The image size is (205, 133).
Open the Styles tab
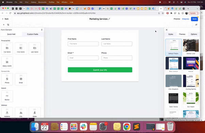(x=171, y=34)
